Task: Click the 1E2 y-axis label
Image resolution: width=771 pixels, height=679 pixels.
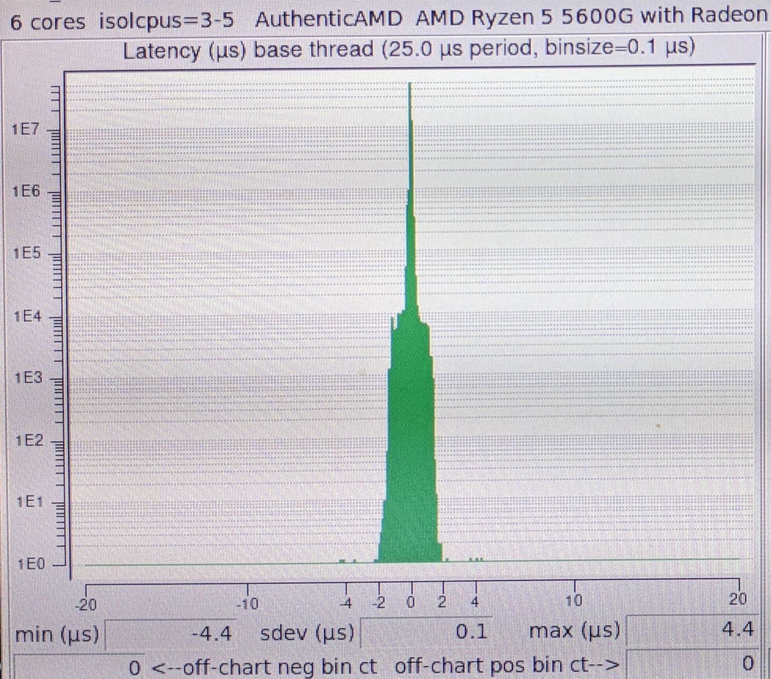Action: coord(29,441)
